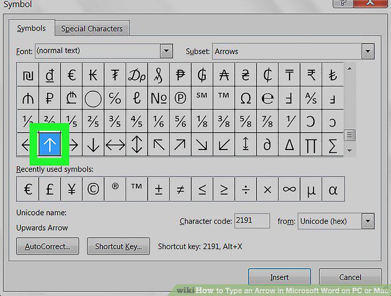The image size is (391, 296).
Task: Pick the Tenge sign symbol
Action: point(289,75)
